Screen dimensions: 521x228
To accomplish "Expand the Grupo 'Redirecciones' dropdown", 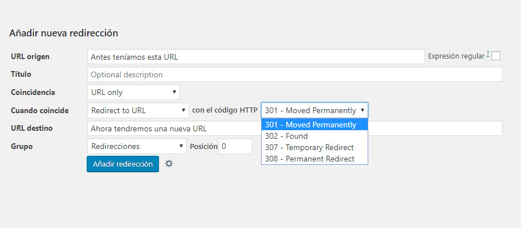I will pyautogui.click(x=137, y=146).
